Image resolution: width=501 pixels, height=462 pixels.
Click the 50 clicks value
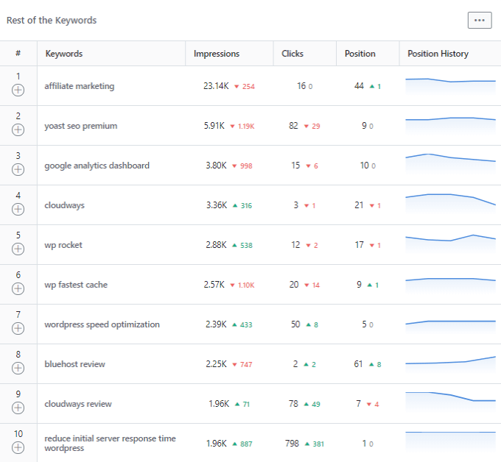295,324
